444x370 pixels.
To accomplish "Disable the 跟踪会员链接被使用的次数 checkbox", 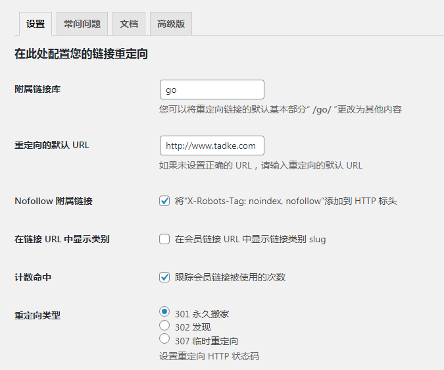I will (x=164, y=277).
